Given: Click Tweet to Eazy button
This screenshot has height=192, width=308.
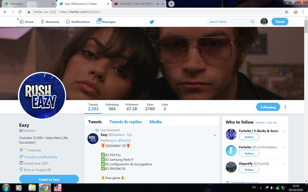Looking at the screenshot, I should coord(49,179).
